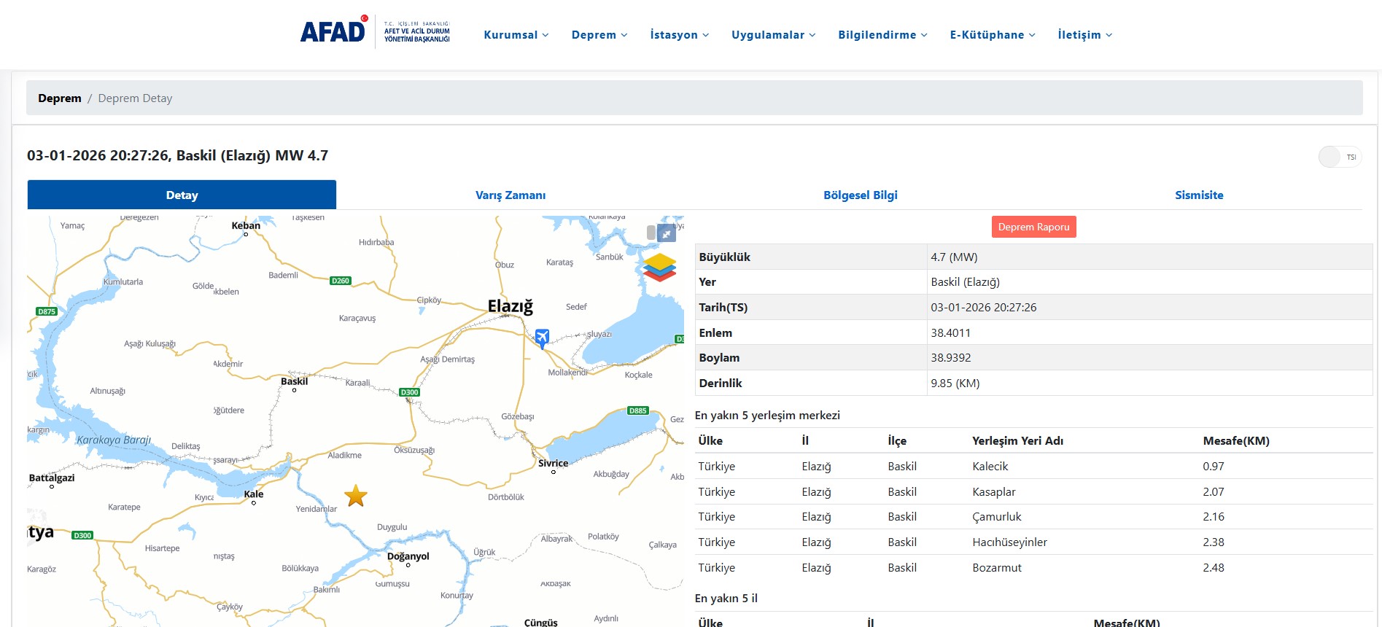Click the gray button beside fullscreen icon
Screen dimensions: 1382x627
[x=651, y=233]
